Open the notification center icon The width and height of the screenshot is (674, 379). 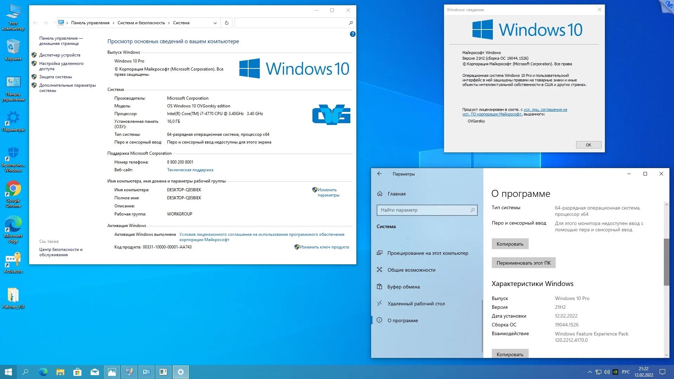tap(662, 372)
